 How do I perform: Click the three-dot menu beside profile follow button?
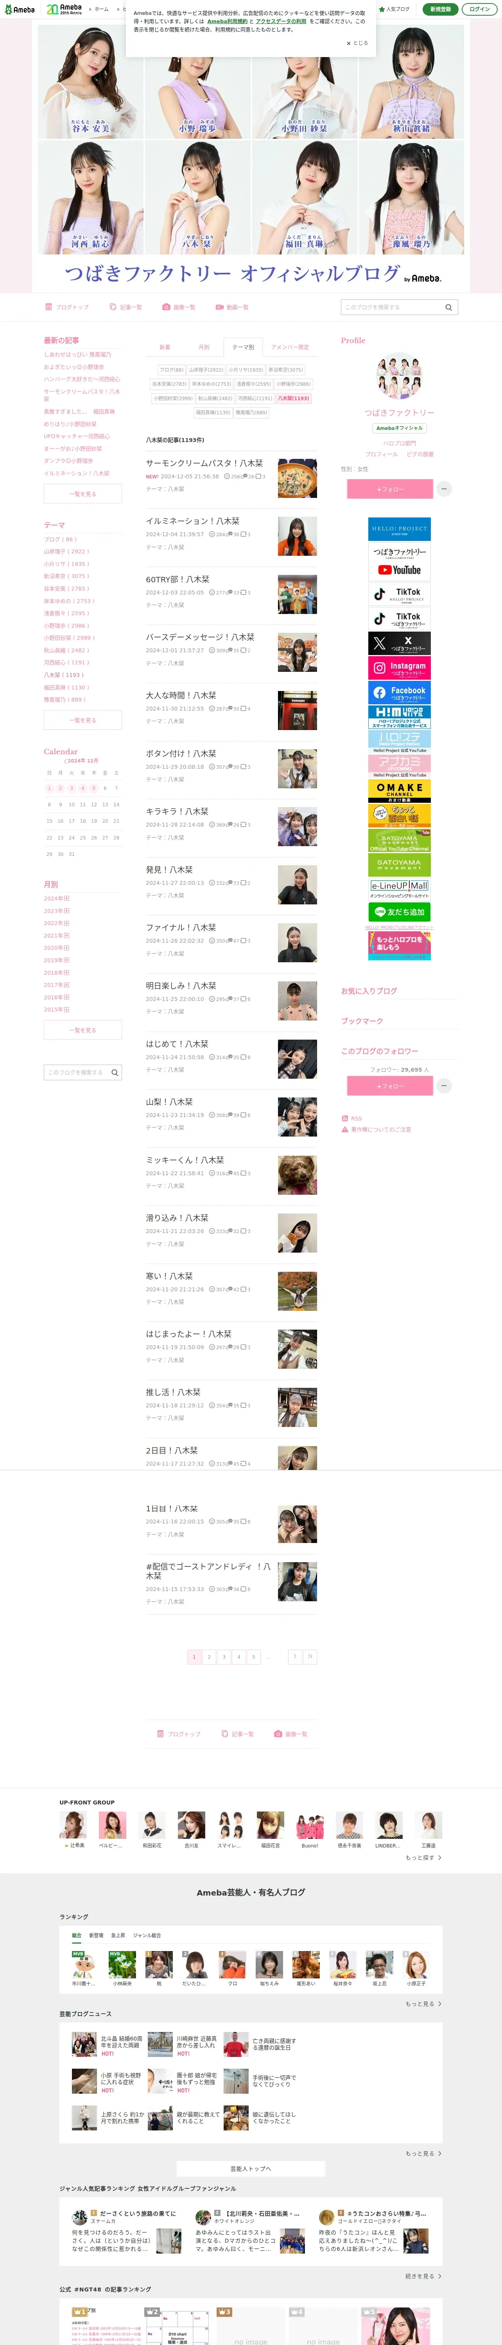[x=444, y=489]
